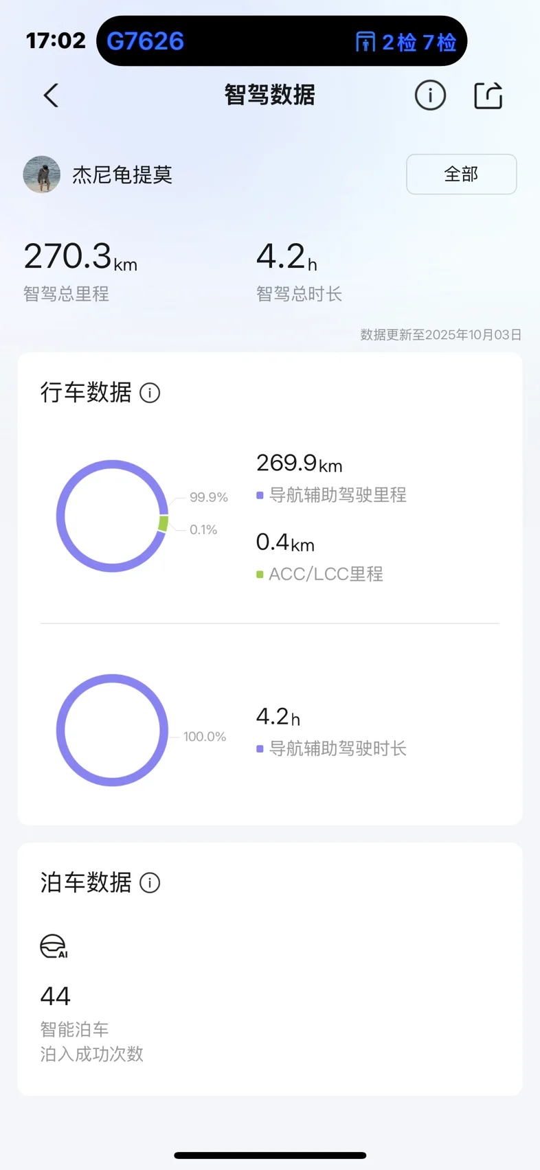Tap info icon beside 泊车数据

coord(150,882)
